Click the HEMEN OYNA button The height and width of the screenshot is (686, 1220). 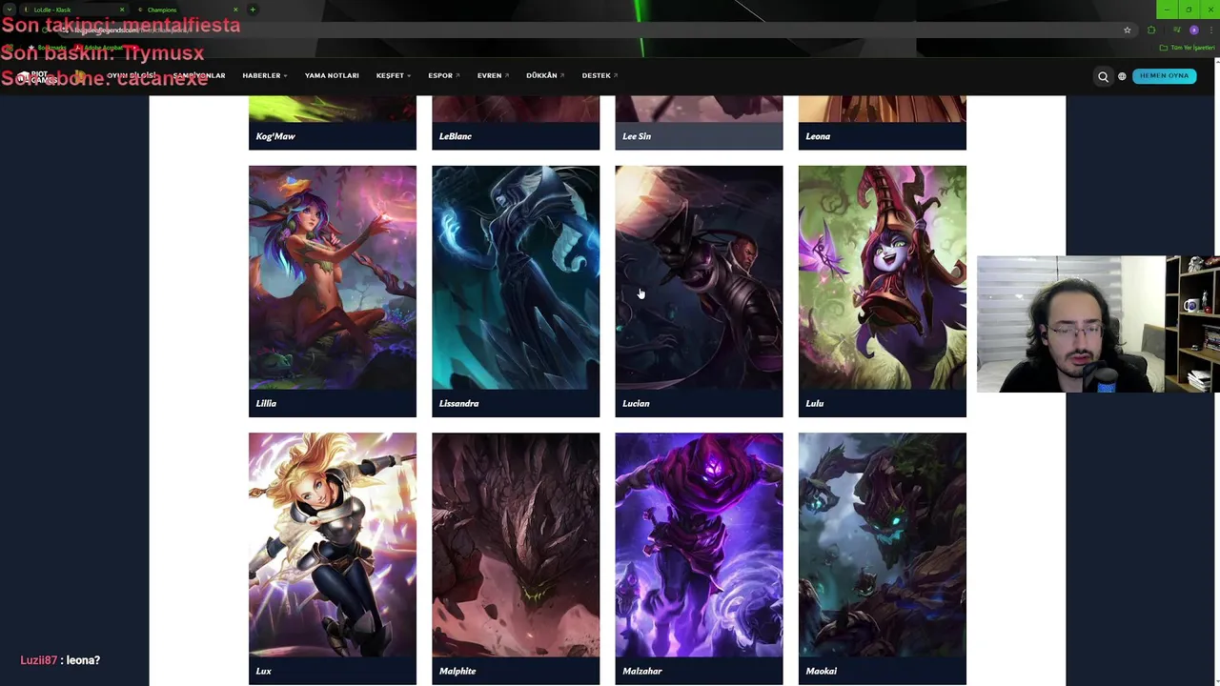[x=1165, y=75]
